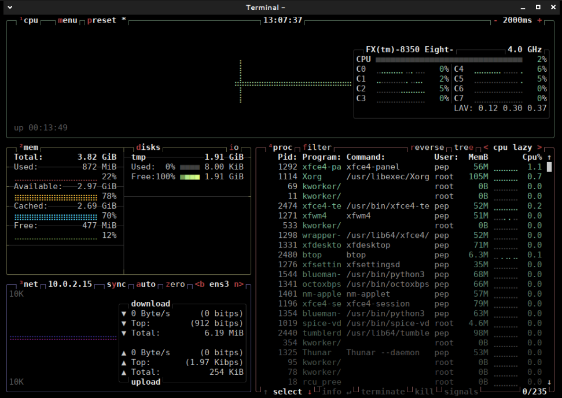Toggle sync scaling in net panel

click(x=116, y=284)
